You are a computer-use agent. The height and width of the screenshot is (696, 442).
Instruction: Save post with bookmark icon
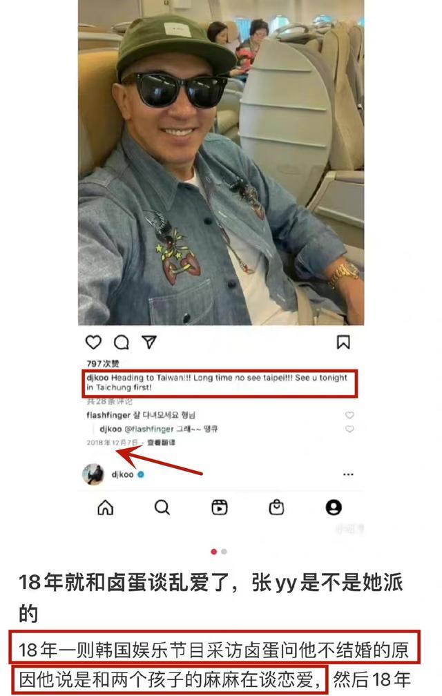click(x=343, y=342)
